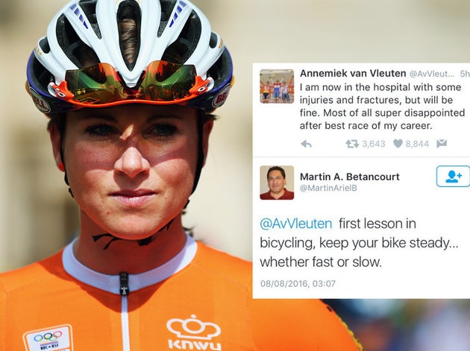Open the hospital injuries tweet text
Viewport: 470px width, 351px height.
click(x=382, y=107)
